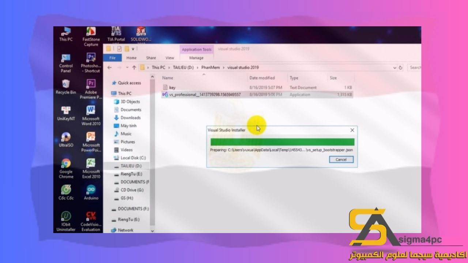
Task: Open IObit Uninstaller desktop icon
Action: 66,221
